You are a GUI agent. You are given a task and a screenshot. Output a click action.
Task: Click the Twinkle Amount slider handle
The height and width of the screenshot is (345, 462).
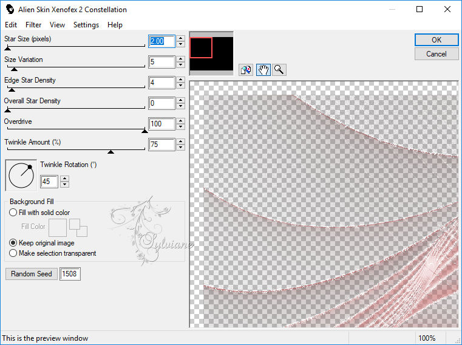(x=110, y=152)
